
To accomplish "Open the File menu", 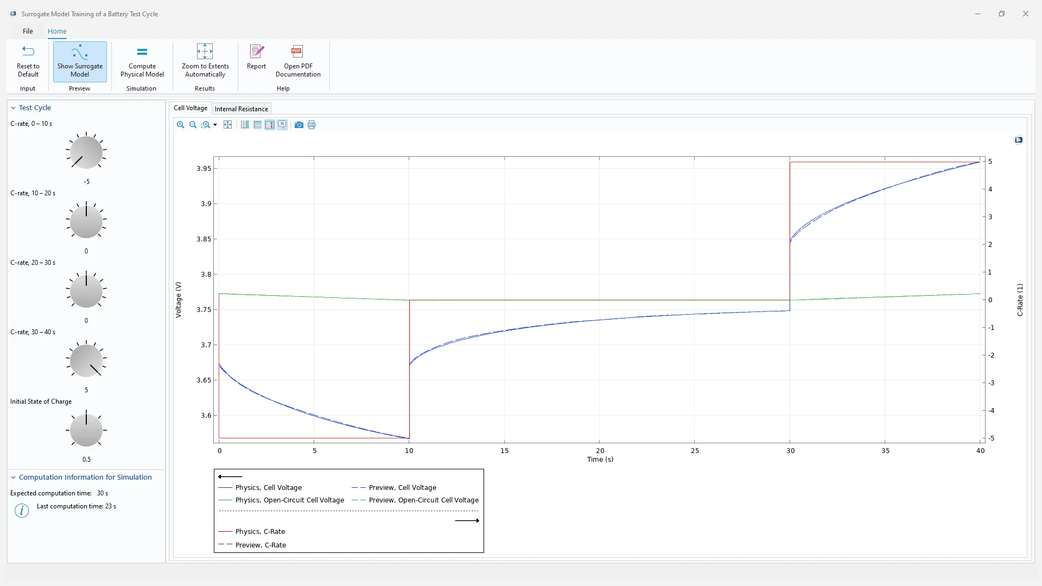I will tap(28, 31).
